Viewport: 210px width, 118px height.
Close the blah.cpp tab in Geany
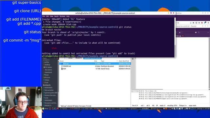click(x=183, y=36)
